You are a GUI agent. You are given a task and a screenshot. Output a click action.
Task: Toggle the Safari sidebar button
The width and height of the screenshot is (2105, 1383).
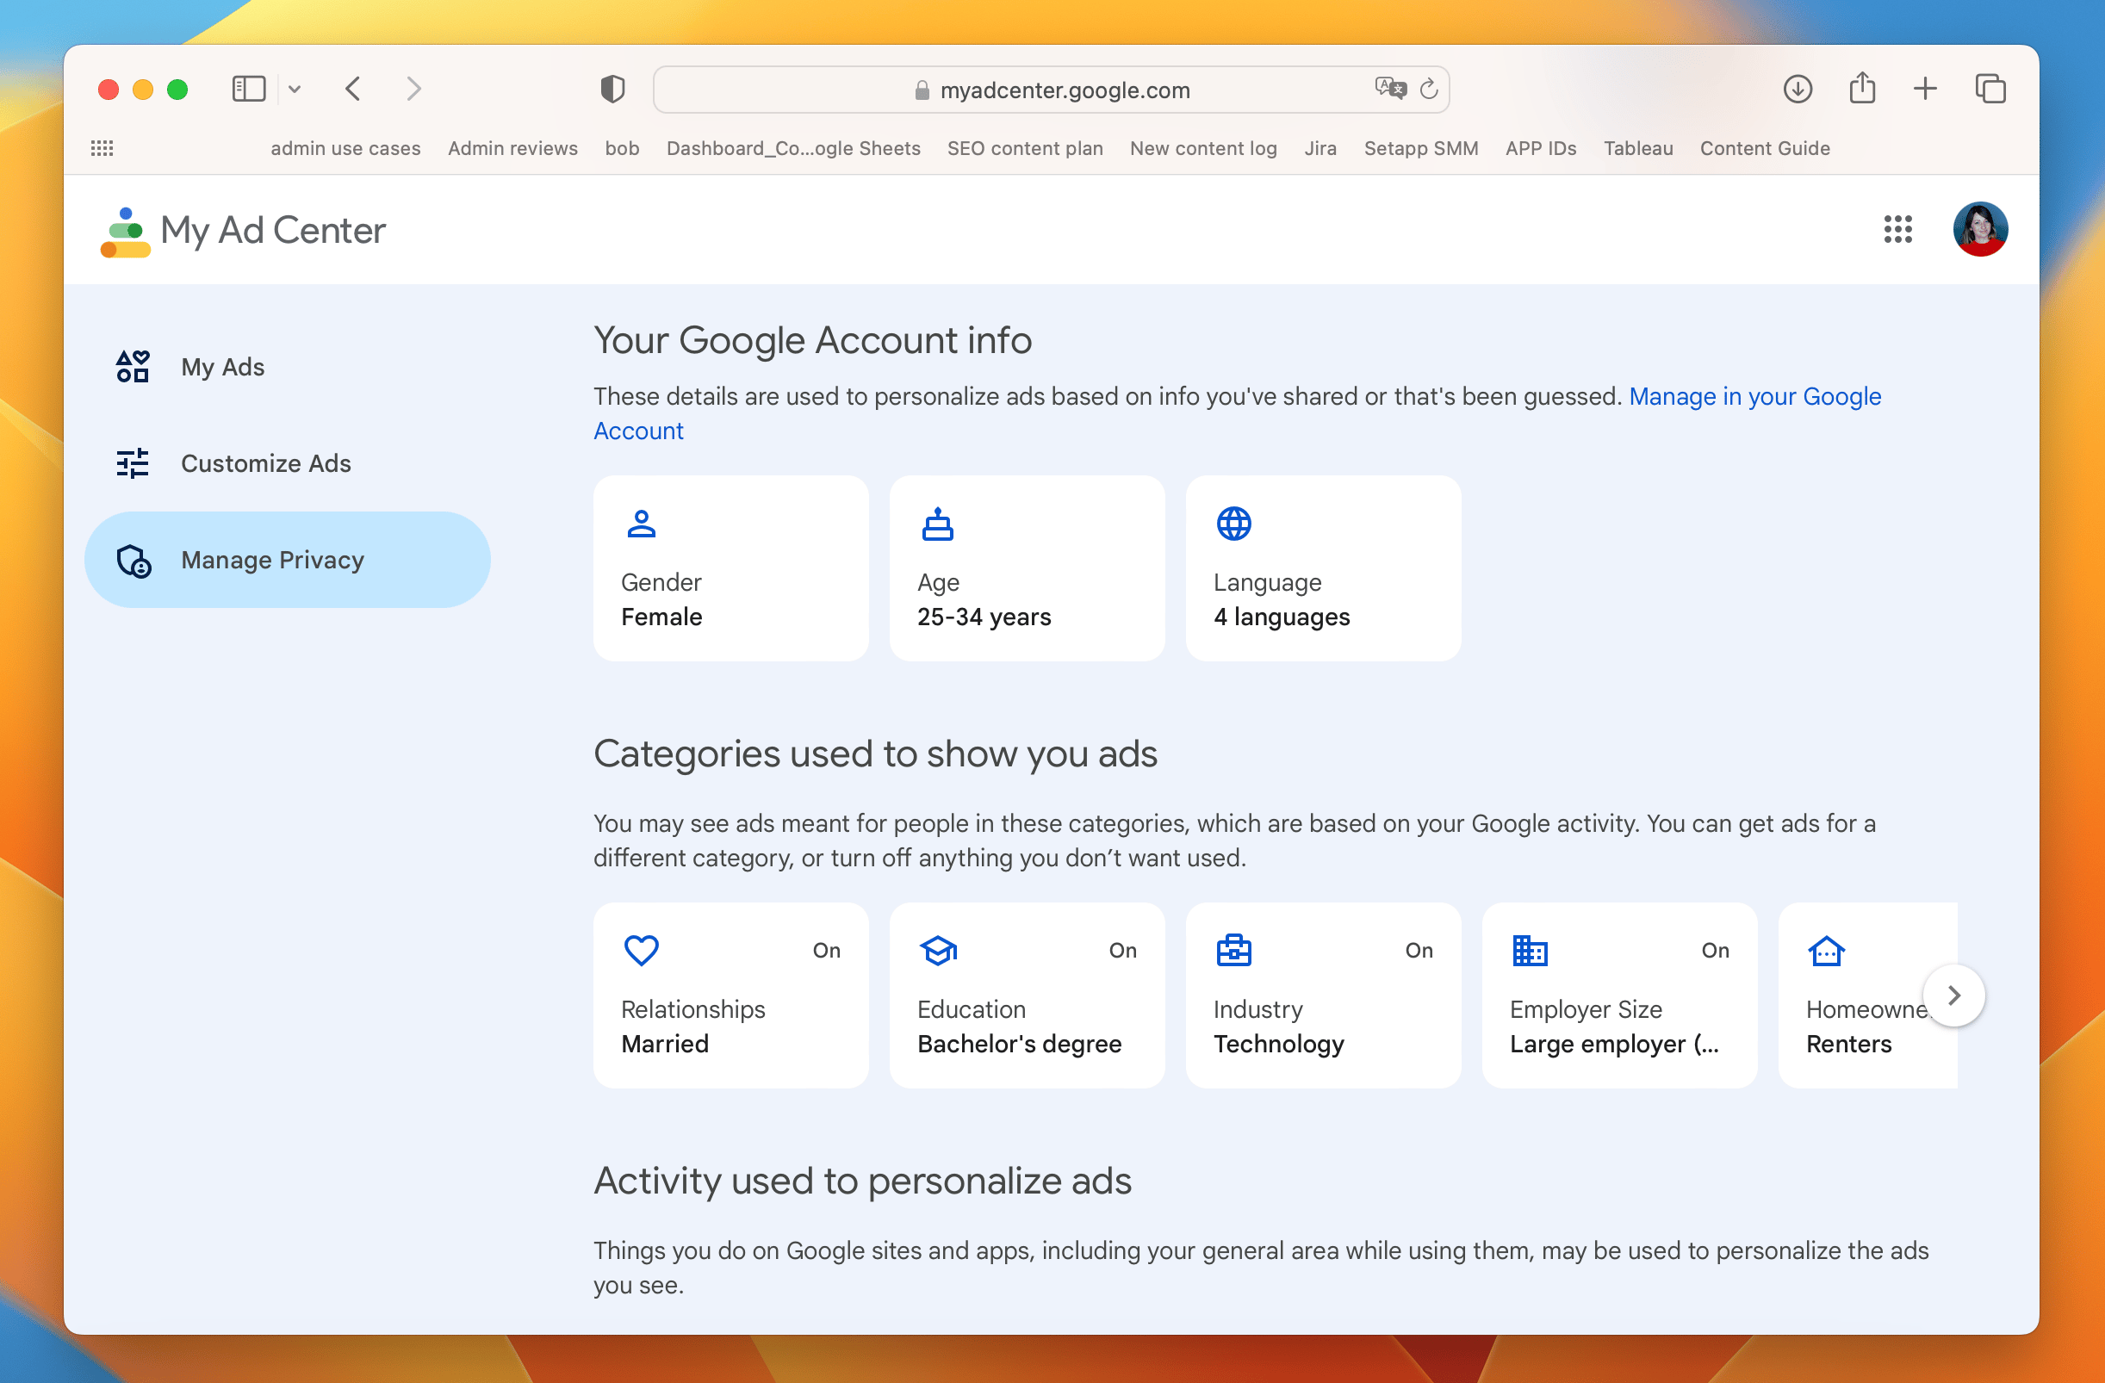[249, 90]
